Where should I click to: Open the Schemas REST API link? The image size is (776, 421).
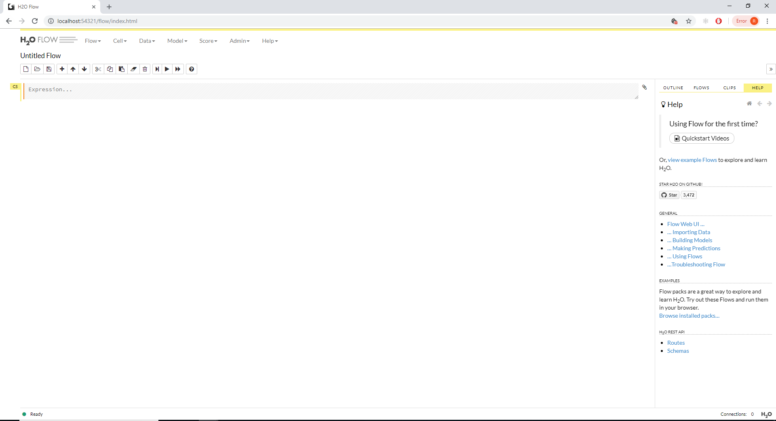(678, 351)
